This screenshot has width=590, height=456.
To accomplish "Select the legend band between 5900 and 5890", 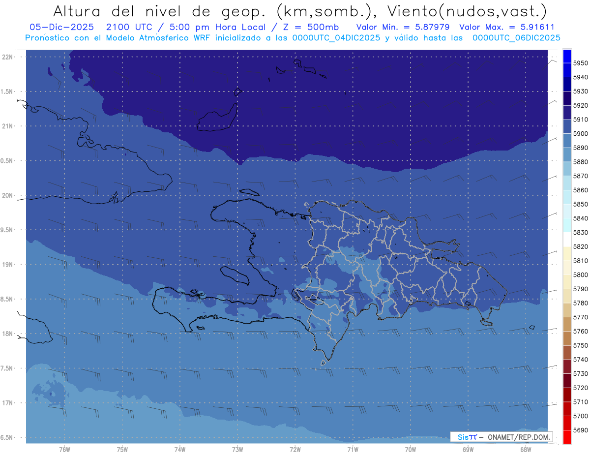I will pos(567,141).
